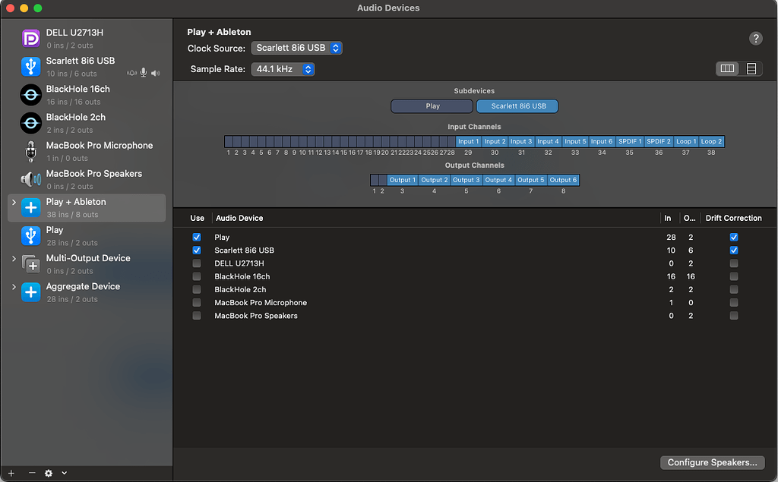Select Output 3 channel block

(466, 180)
